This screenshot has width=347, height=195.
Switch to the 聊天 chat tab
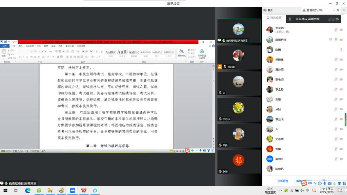[x=270, y=10]
